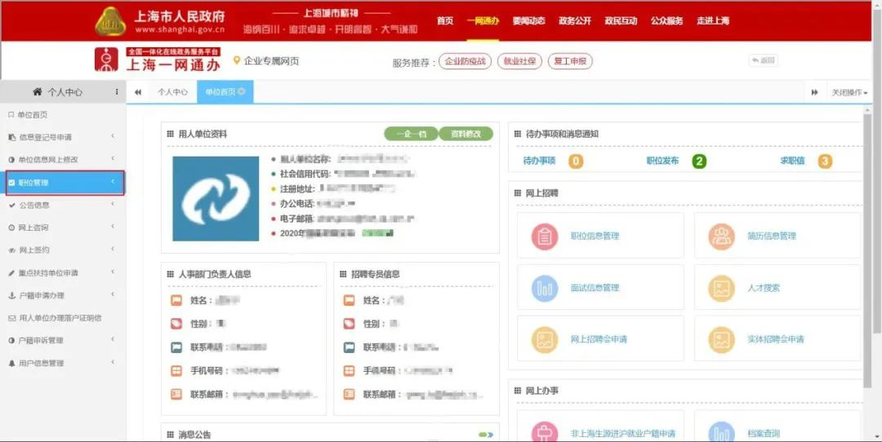Viewport: 882px width, 442px height.
Task: Click the green 一企一档 button
Action: tap(411, 134)
